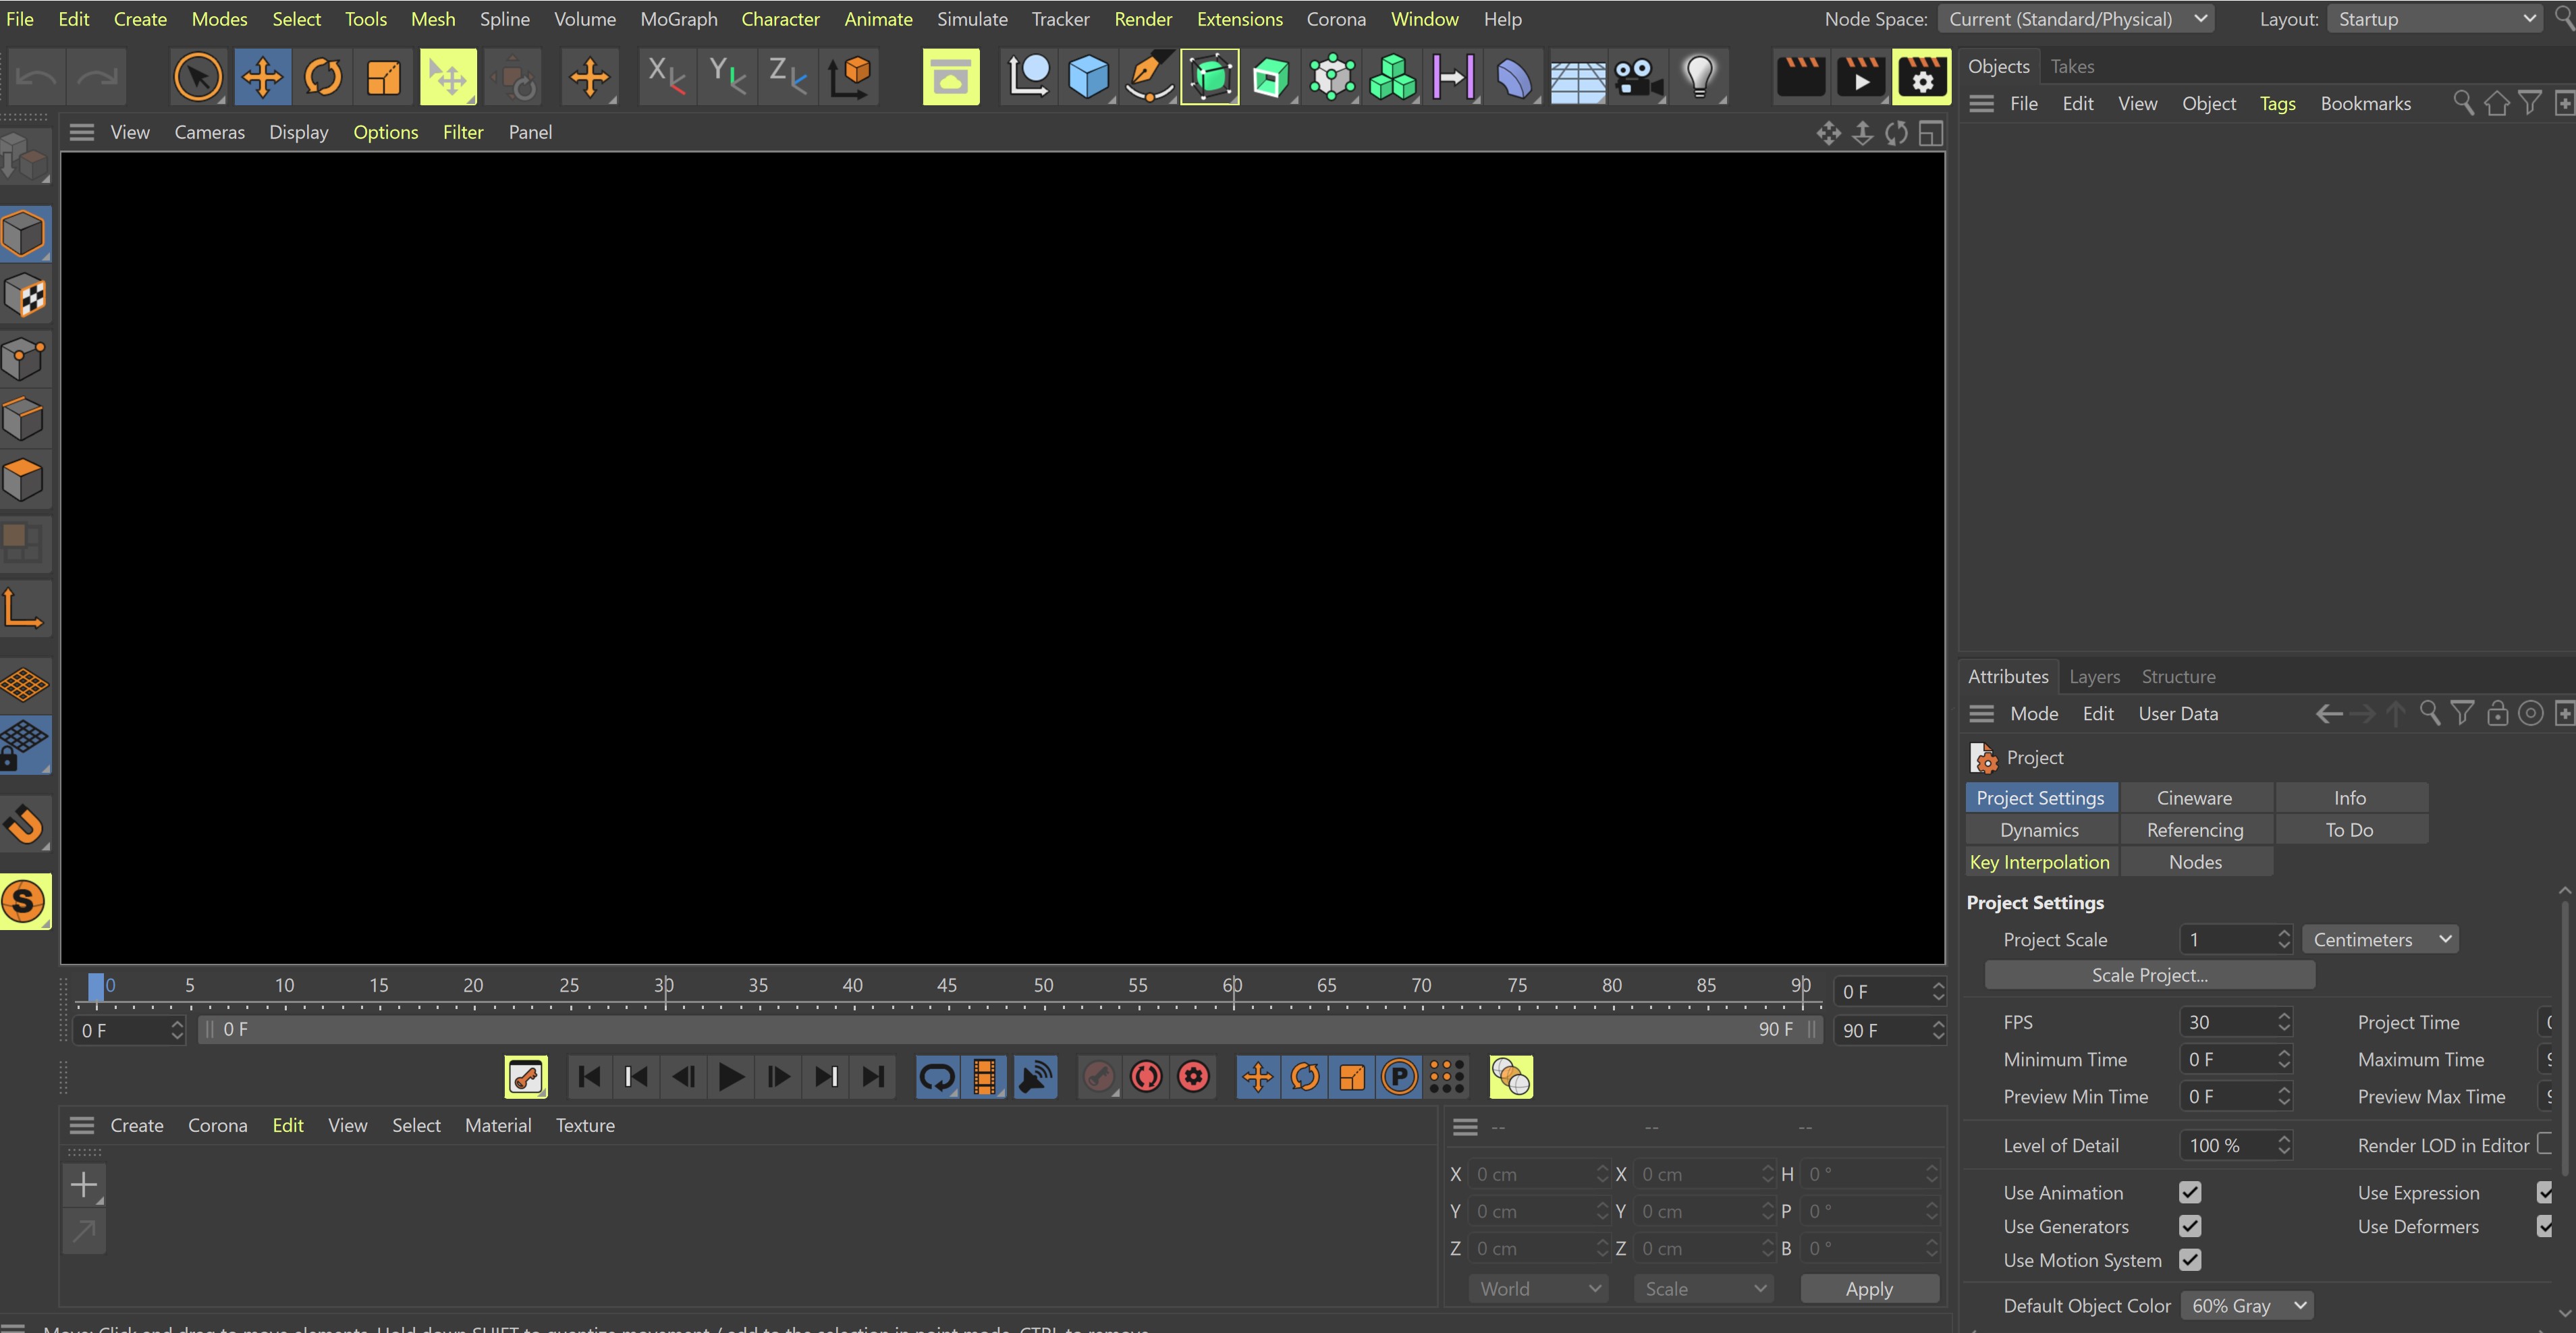
Task: Toggle the Use Animation checkbox
Action: [x=2190, y=1192]
